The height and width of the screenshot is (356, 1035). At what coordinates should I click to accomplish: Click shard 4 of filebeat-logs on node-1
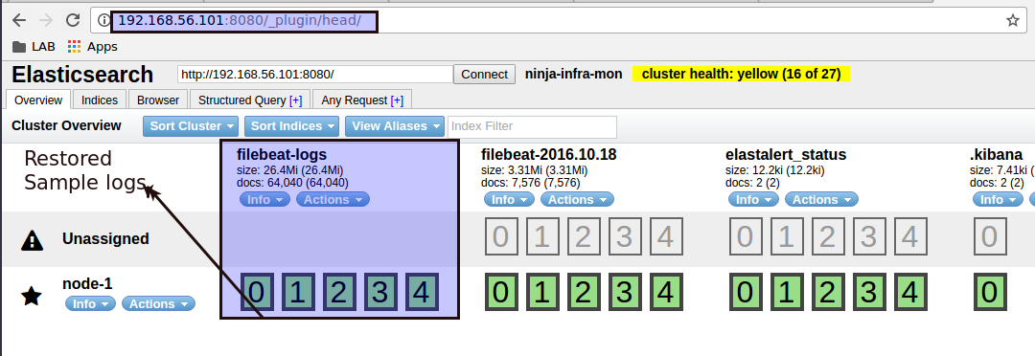click(x=422, y=292)
